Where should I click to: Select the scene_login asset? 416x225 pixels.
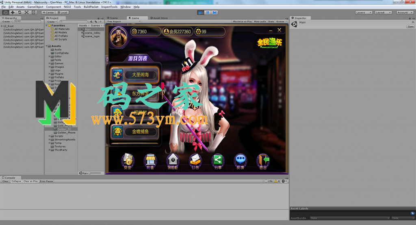pos(91,36)
